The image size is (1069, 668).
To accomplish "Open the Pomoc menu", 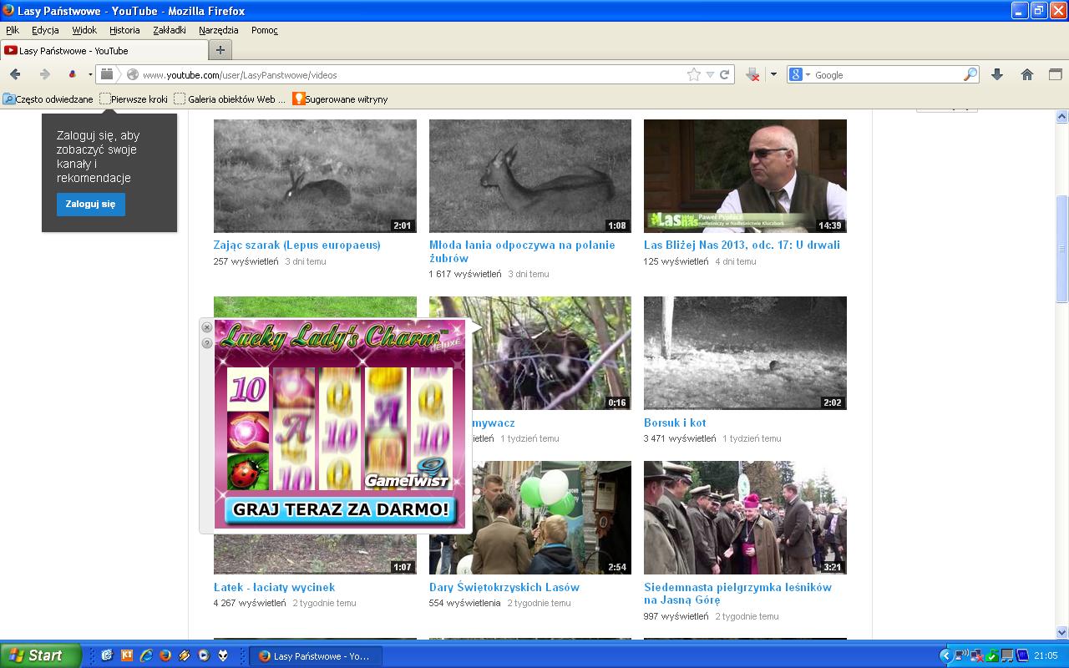I will click(x=265, y=30).
